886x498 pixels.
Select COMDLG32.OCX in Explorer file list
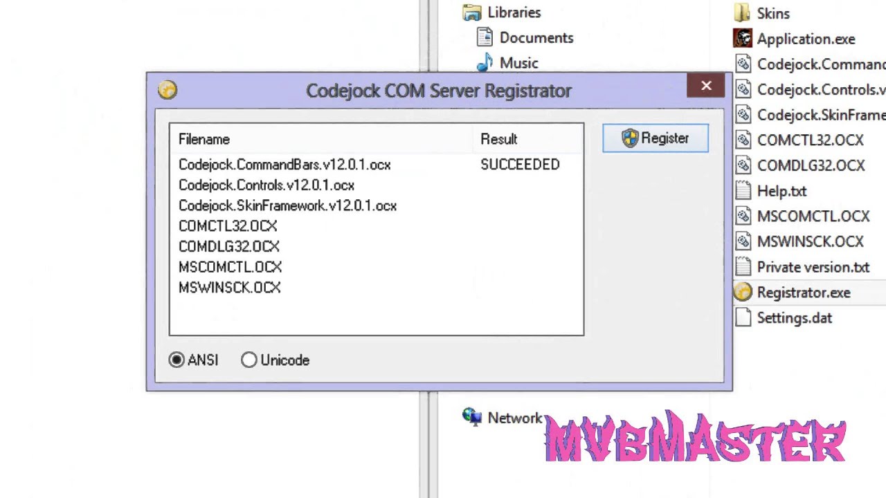click(811, 166)
